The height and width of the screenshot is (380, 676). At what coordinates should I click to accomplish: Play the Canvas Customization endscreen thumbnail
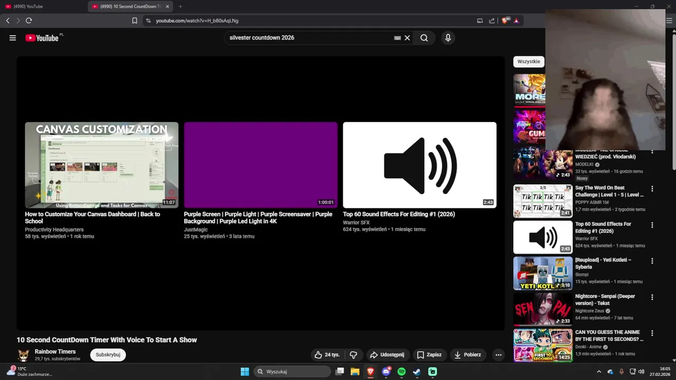101,165
